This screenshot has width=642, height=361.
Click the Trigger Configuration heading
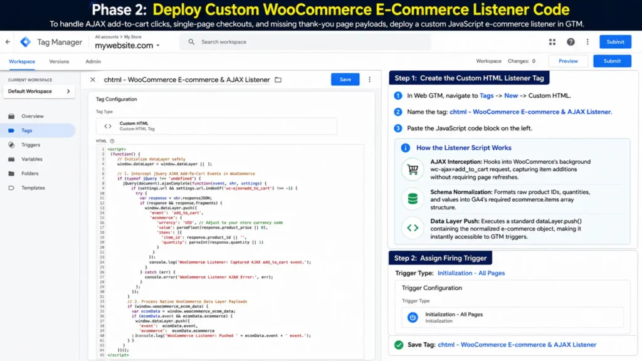[x=431, y=288]
